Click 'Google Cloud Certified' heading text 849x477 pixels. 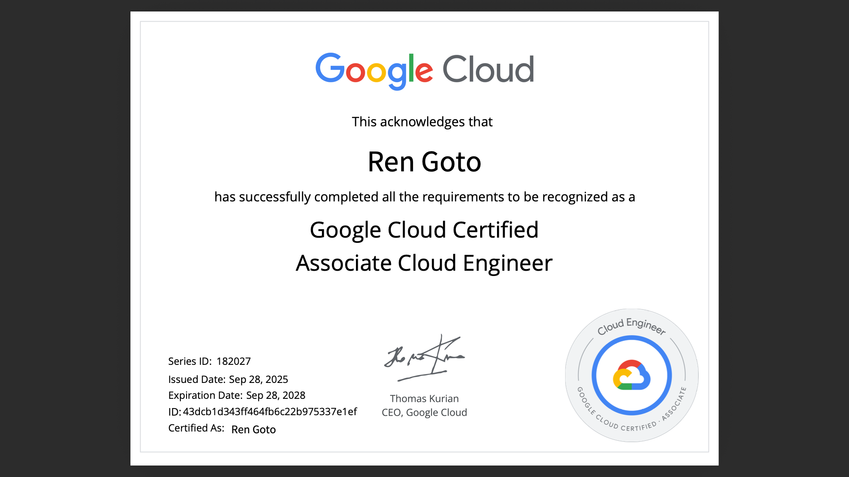click(424, 230)
